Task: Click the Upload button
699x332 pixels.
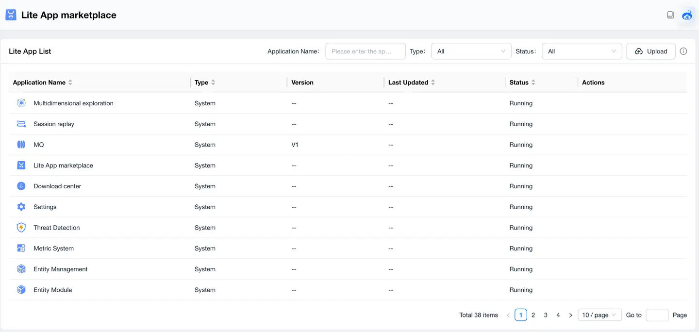Action: pos(650,51)
